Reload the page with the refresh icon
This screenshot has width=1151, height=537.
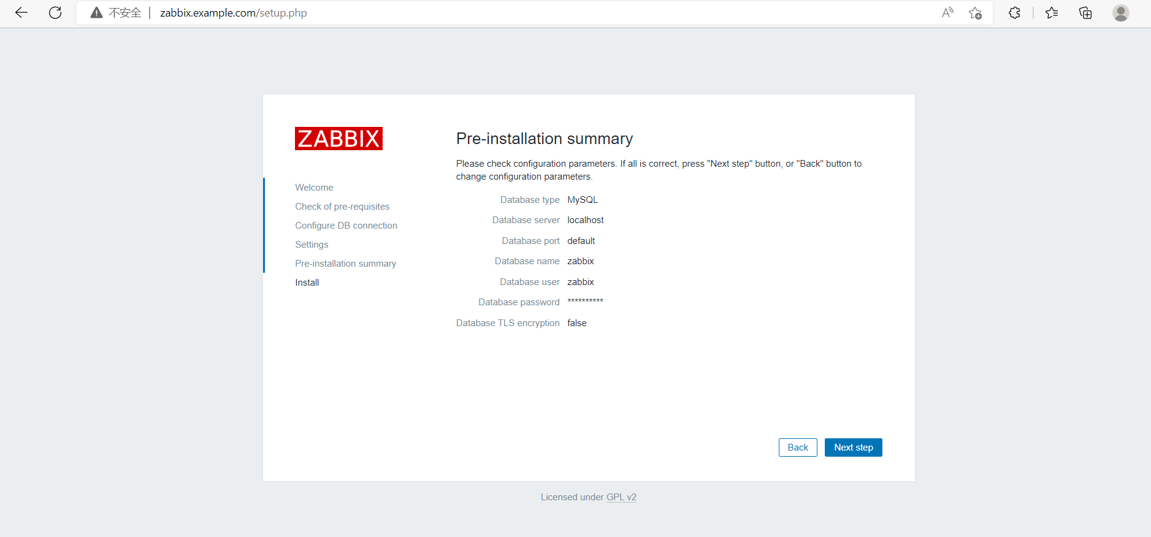click(55, 13)
